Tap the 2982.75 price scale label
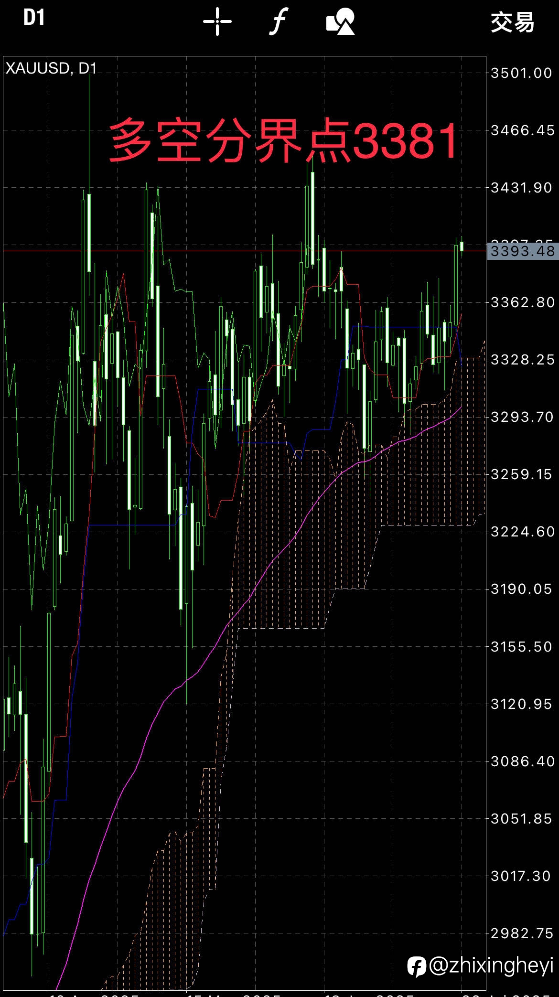The width and height of the screenshot is (559, 997). pyautogui.click(x=523, y=933)
